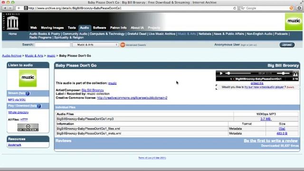Click muzic collection link in description
The height and width of the screenshot is (171, 304).
click(112, 83)
